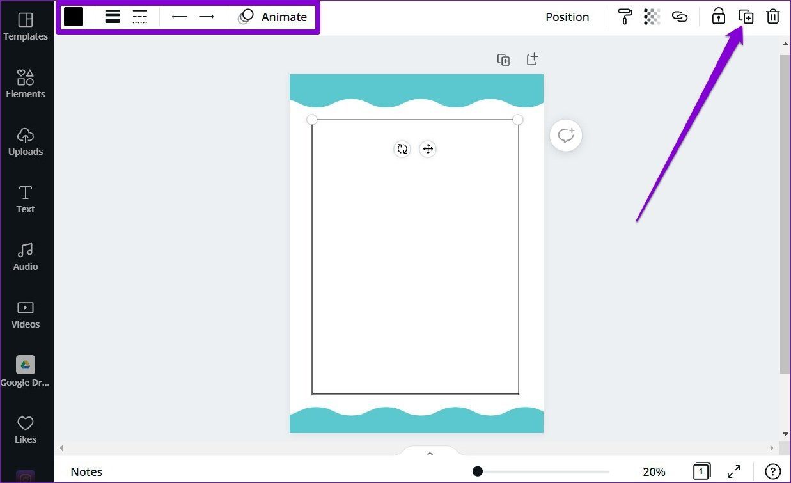
Task: Open the line weight options
Action: (113, 17)
